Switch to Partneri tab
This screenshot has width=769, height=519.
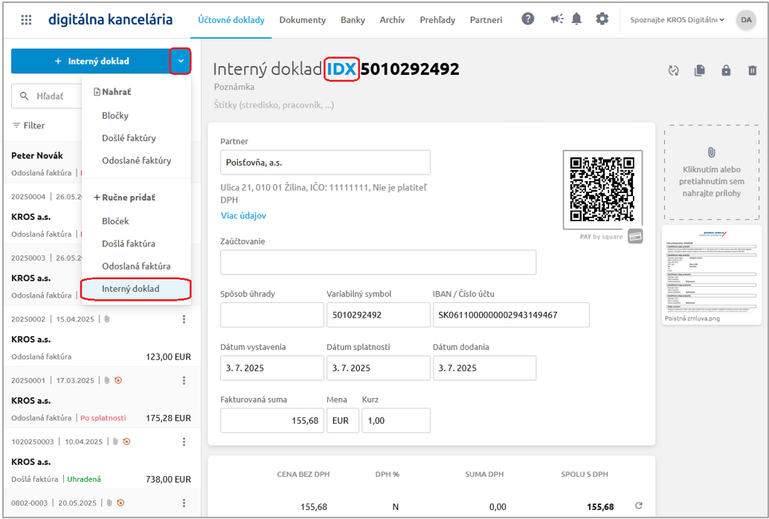(x=486, y=20)
